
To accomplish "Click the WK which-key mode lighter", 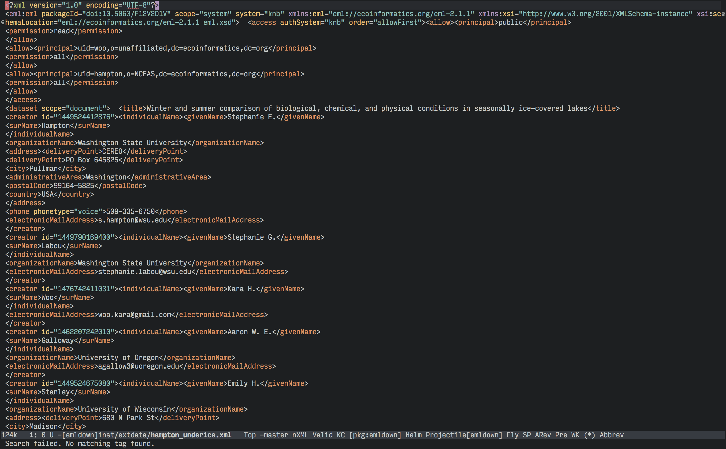I will point(575,435).
